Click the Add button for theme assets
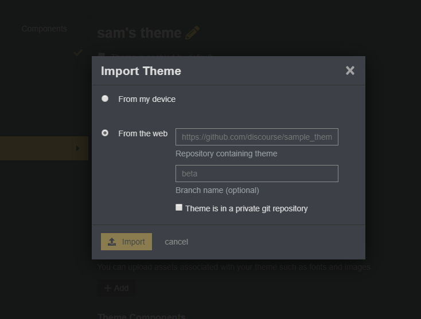421x319 pixels. click(116, 288)
